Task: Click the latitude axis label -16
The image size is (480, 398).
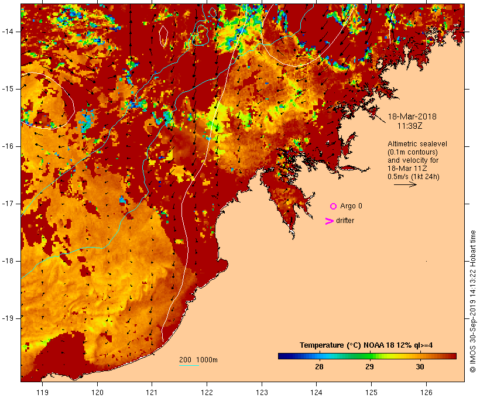Action: 8,146
